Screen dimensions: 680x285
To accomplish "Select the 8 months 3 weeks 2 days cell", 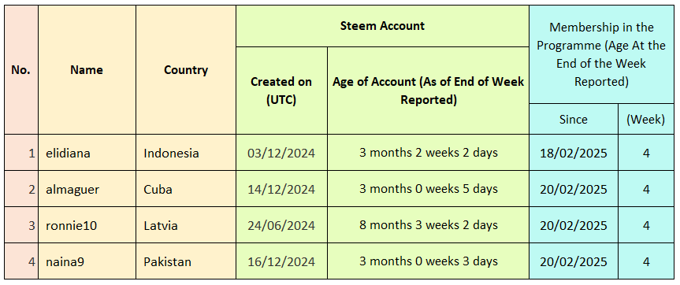I will (428, 225).
